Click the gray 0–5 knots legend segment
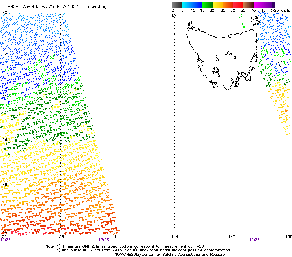The height and width of the screenshot is (257, 292). [177, 5]
